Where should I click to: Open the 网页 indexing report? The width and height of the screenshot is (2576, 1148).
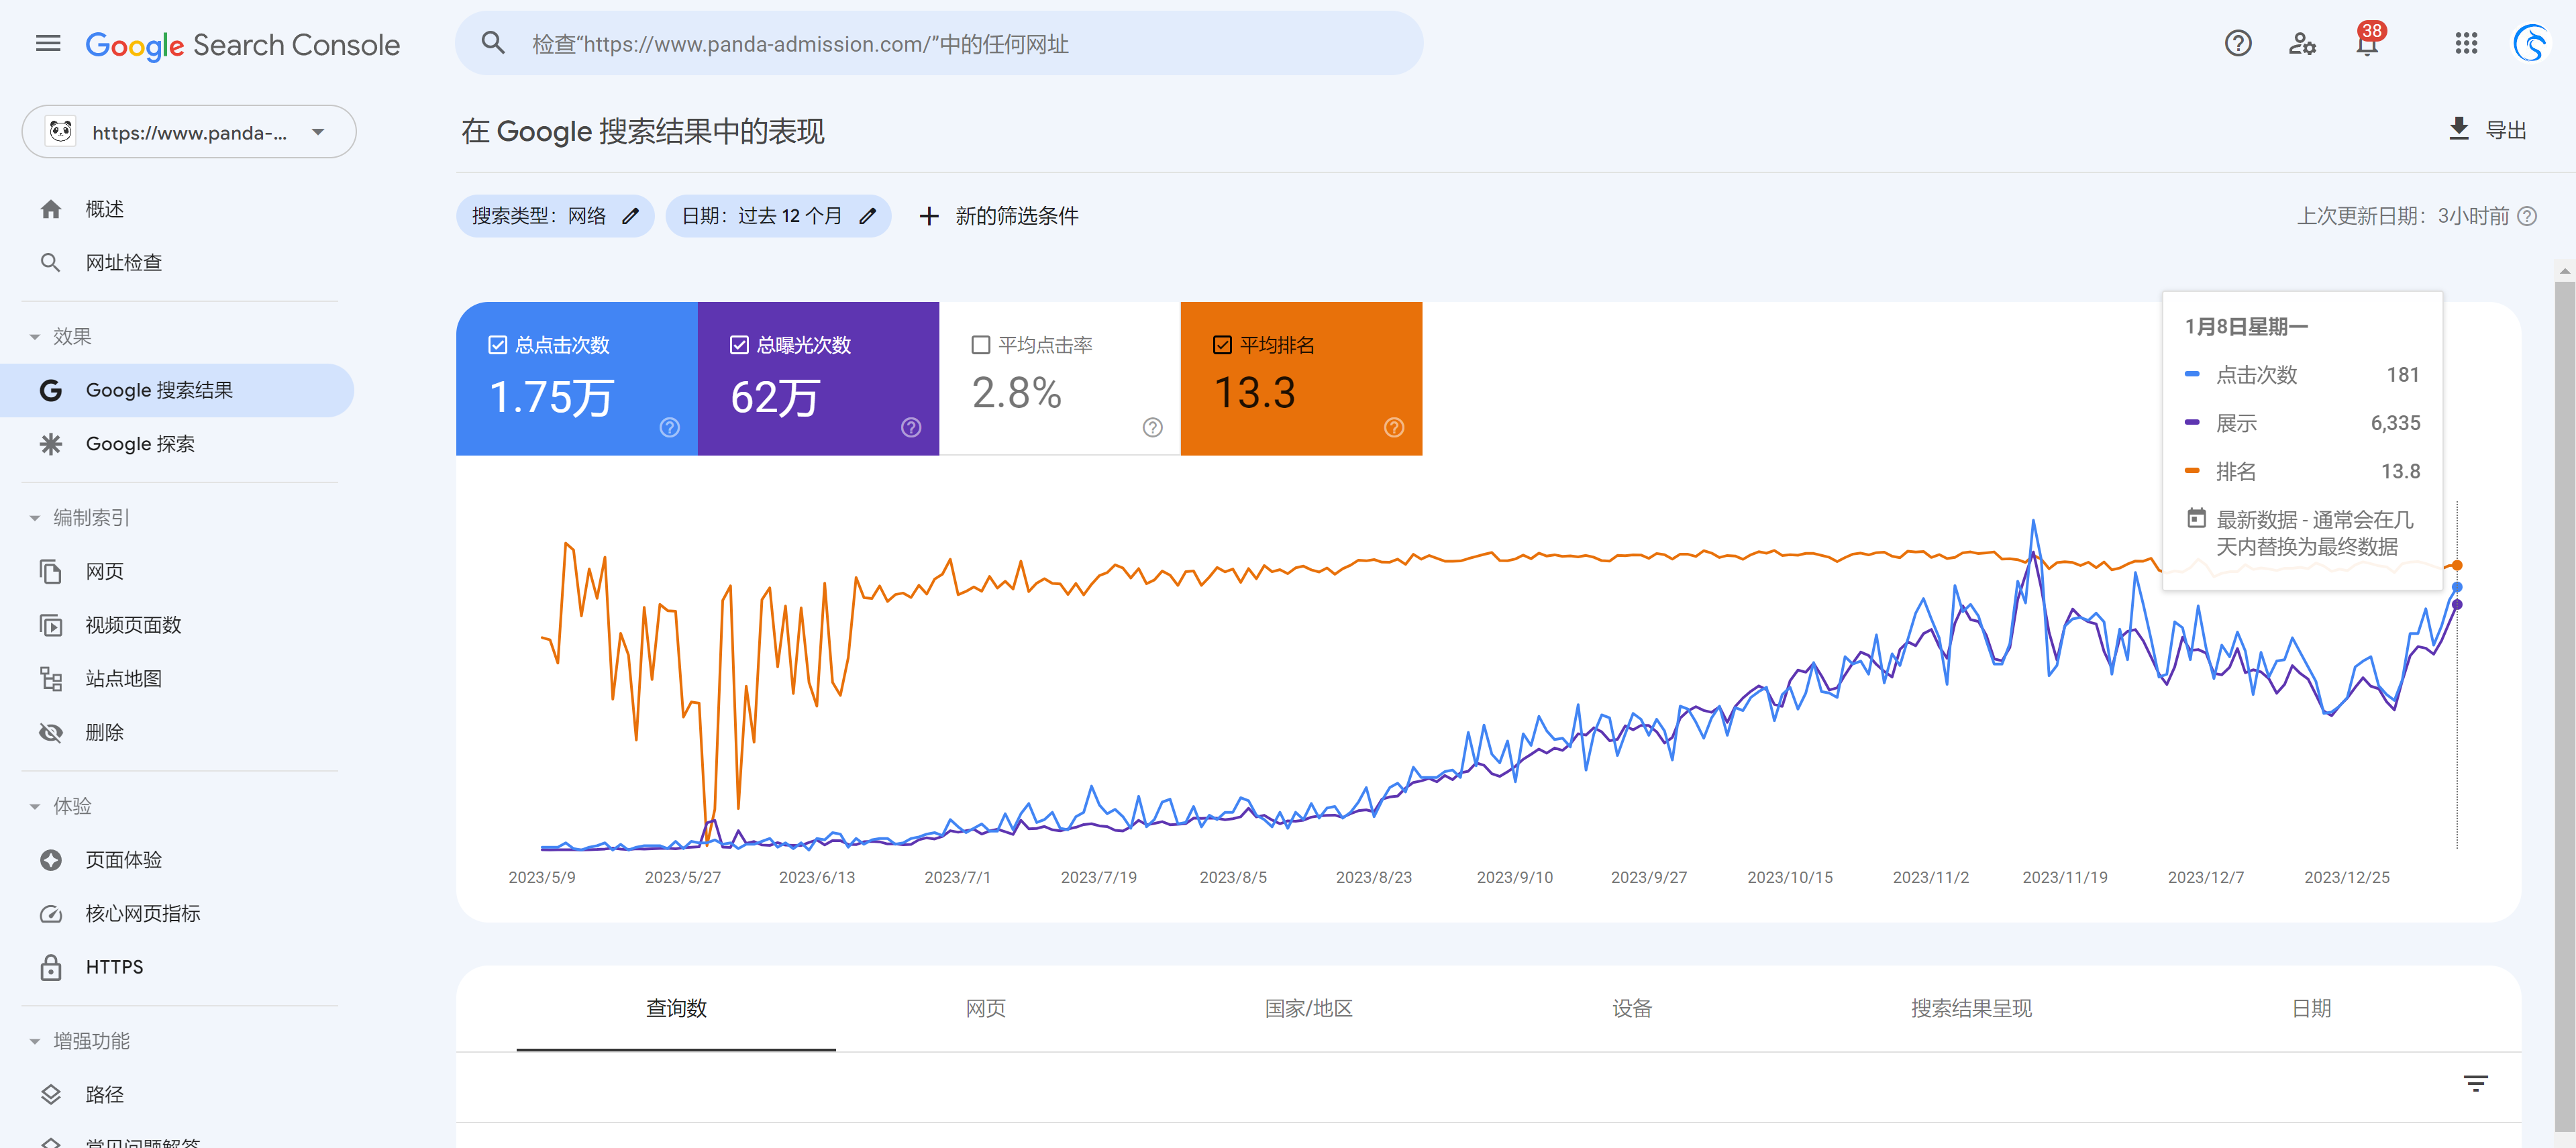click(105, 571)
